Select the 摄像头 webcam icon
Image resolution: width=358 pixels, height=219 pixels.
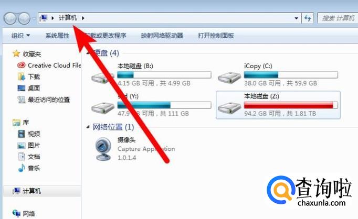pyautogui.click(x=103, y=149)
